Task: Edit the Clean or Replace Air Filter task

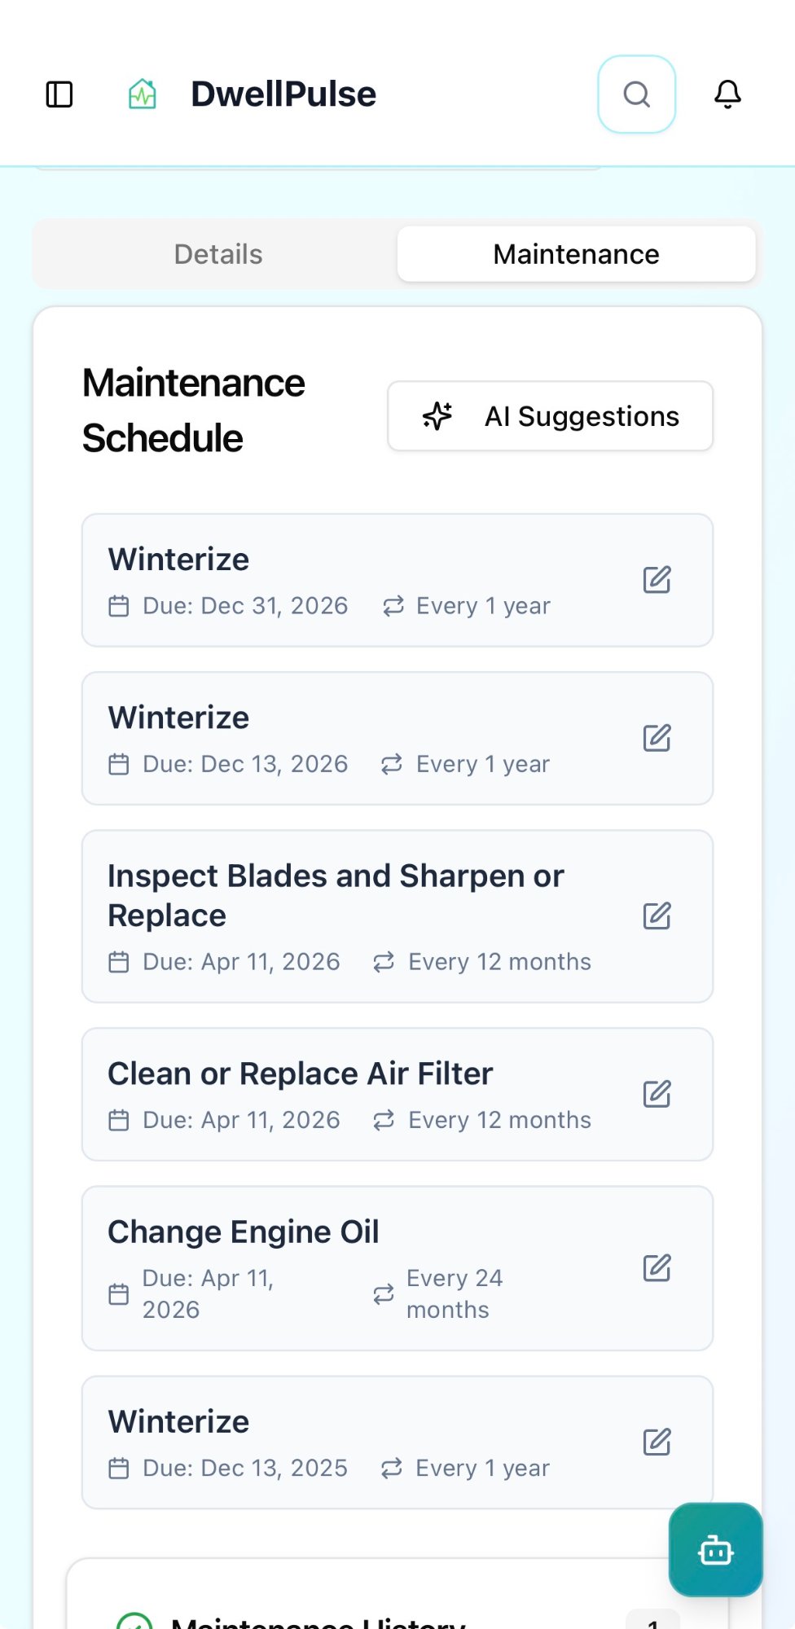Action: (657, 1094)
